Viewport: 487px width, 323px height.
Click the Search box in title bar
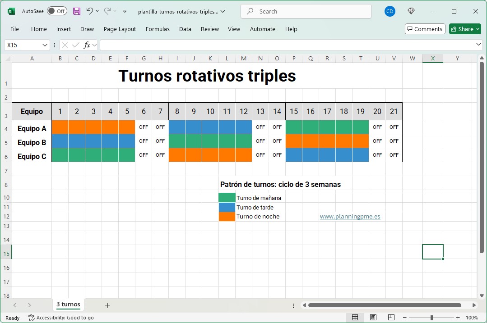[x=306, y=11]
